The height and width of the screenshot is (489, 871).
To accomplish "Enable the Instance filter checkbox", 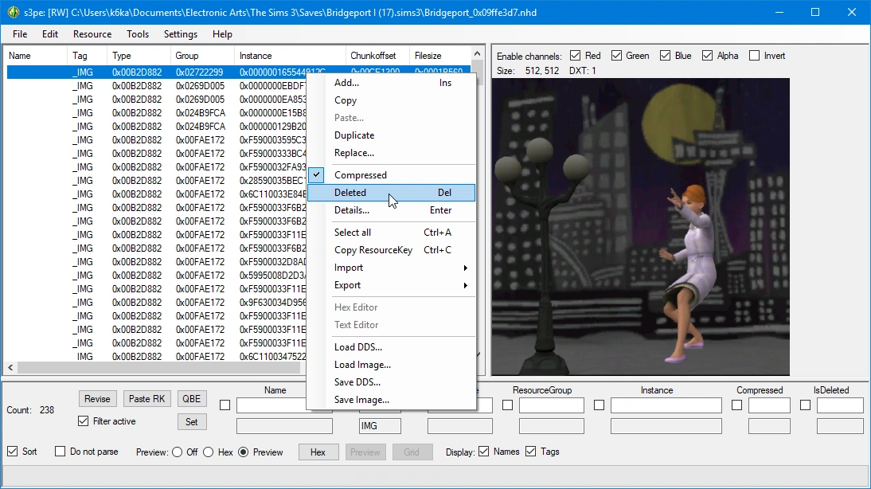I will (599, 405).
